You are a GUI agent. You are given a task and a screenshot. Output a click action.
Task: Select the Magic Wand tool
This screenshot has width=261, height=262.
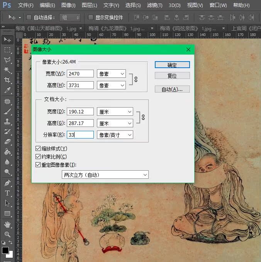[x=7, y=70]
